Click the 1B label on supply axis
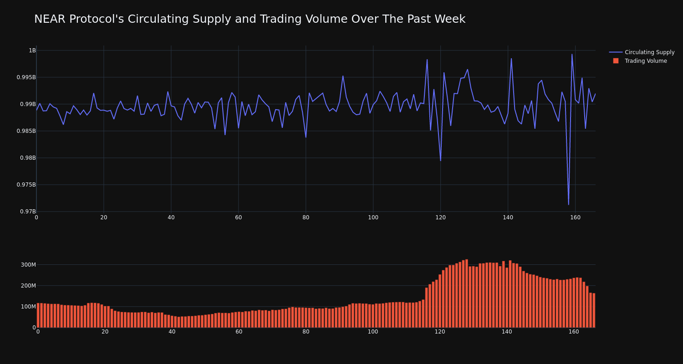This screenshot has width=683, height=364. pos(32,51)
